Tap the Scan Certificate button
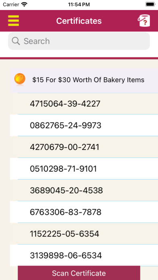The height and width of the screenshot is (280, 158). [79, 273]
